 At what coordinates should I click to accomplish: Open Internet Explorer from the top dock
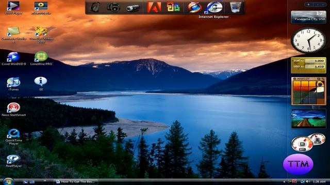coord(214,7)
